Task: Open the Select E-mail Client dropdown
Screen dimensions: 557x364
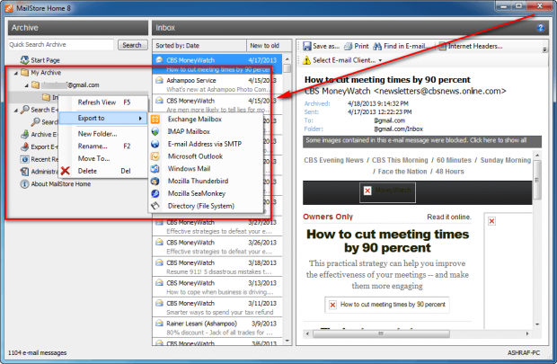Action: point(380,60)
